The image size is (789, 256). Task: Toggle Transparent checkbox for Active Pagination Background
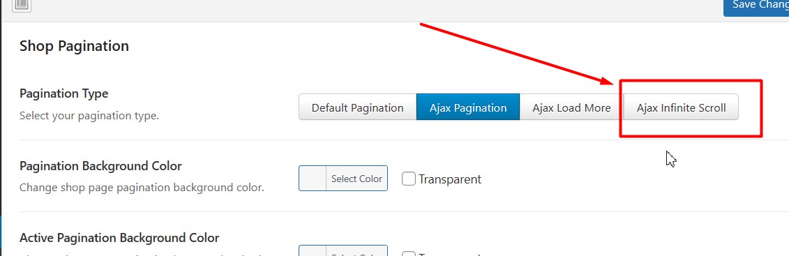408,253
